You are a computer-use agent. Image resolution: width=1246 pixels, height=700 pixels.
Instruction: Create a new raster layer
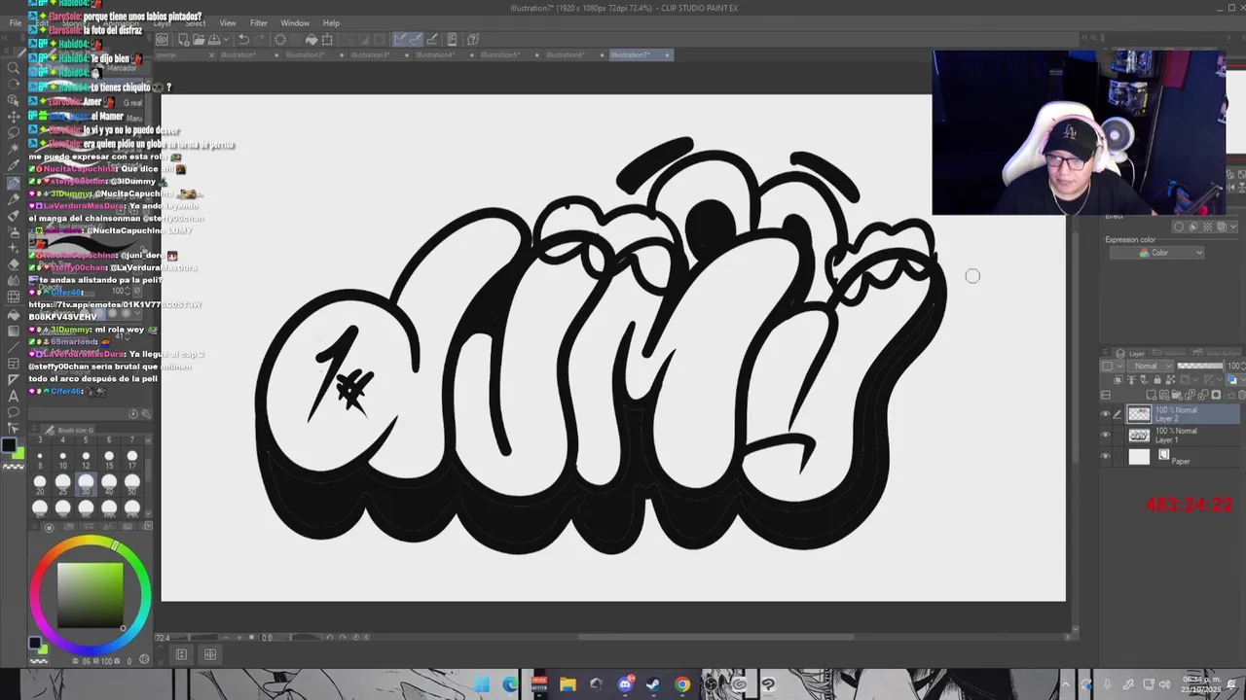pos(1151,395)
